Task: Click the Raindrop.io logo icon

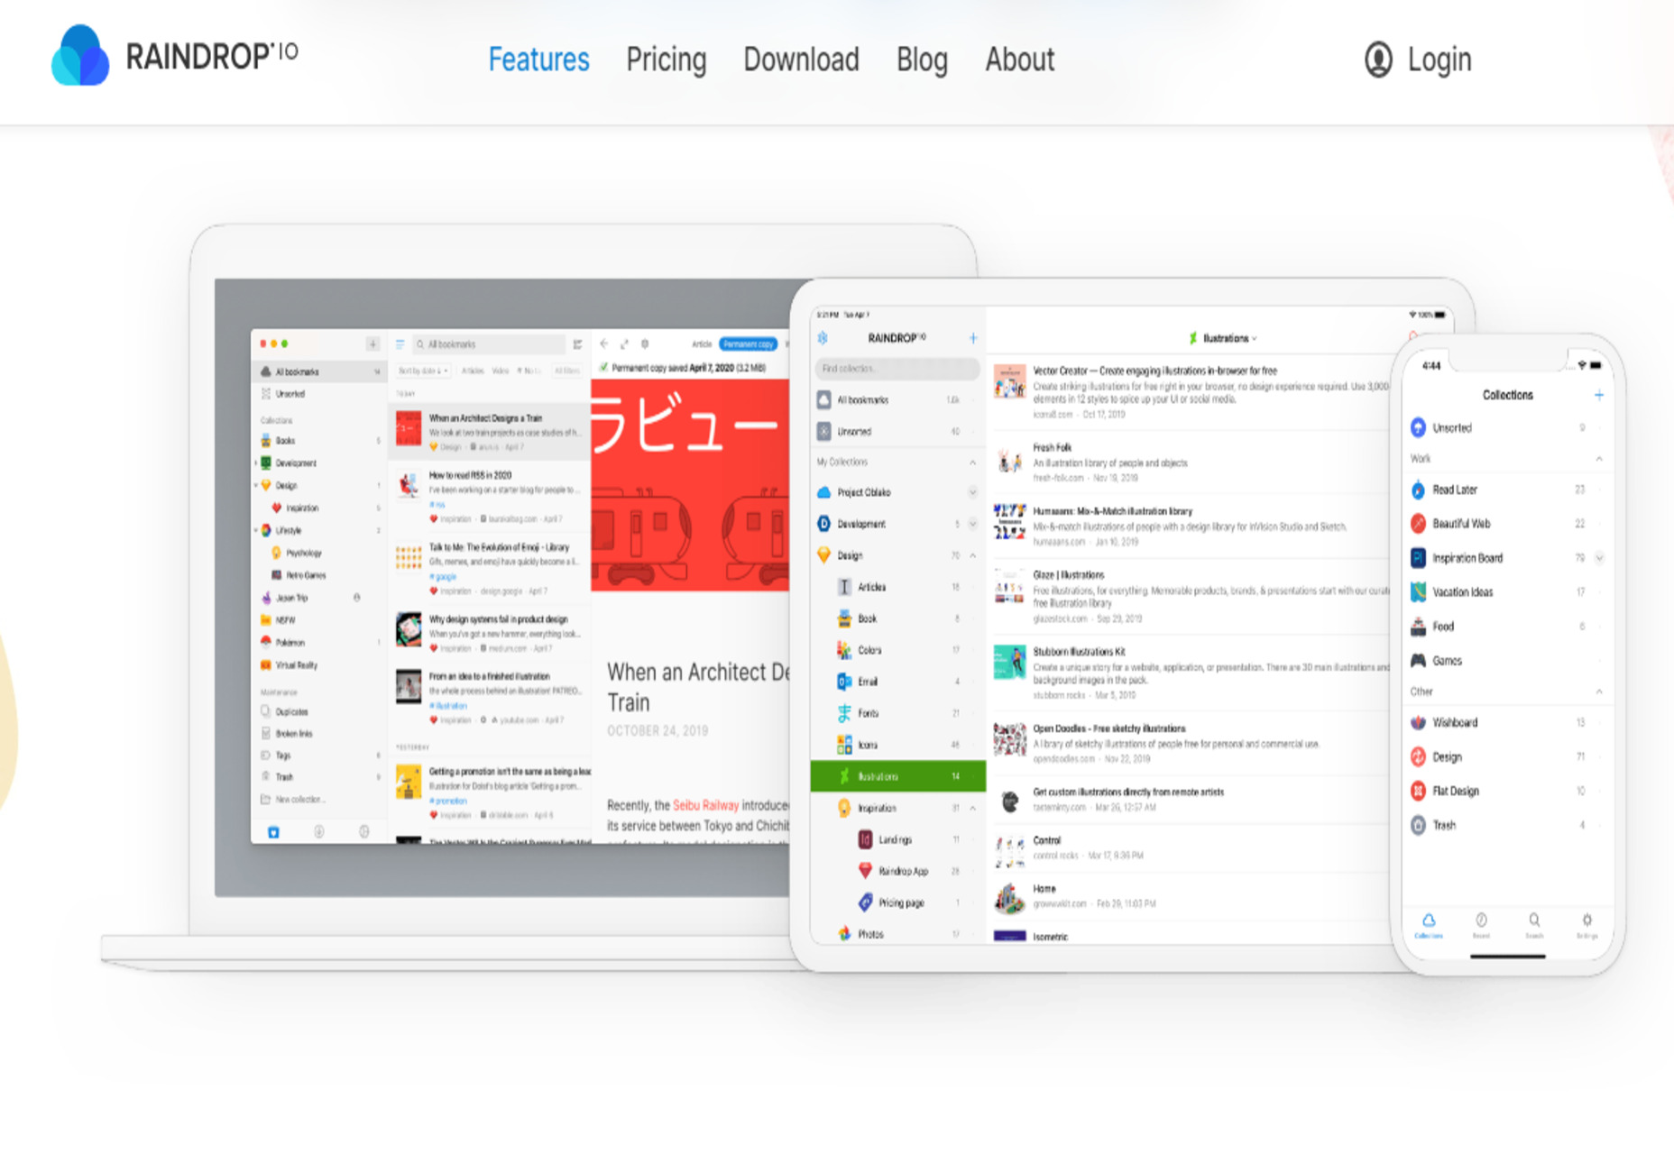Action: click(80, 56)
